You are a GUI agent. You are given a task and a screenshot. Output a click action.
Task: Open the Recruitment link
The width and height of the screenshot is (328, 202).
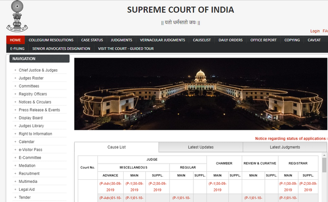[29, 174]
